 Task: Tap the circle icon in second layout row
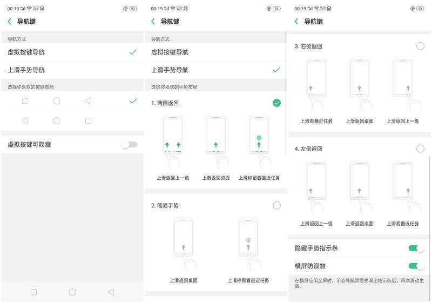tap(57, 120)
